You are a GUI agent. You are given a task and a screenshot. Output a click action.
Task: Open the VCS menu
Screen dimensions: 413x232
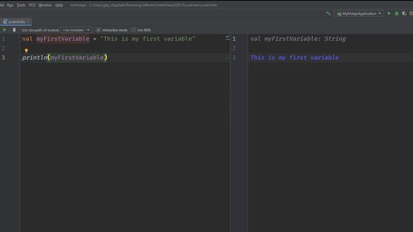(32, 5)
